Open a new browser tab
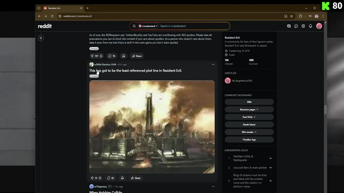The height and width of the screenshot is (193, 344). [x=87, y=8]
